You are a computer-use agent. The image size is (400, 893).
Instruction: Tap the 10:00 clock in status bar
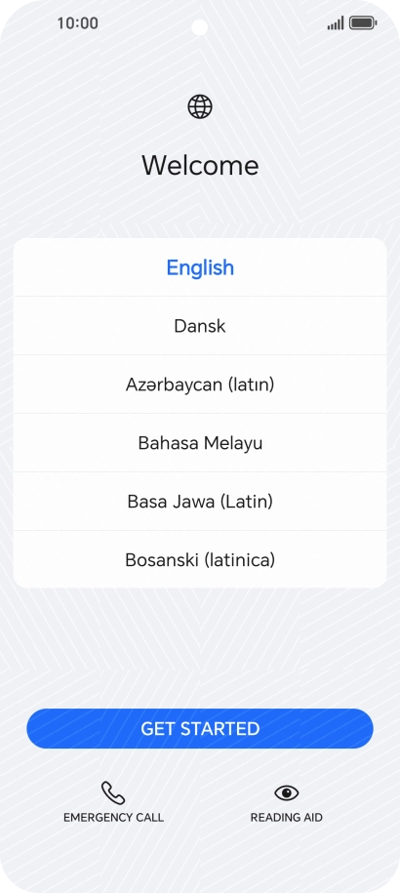click(77, 23)
